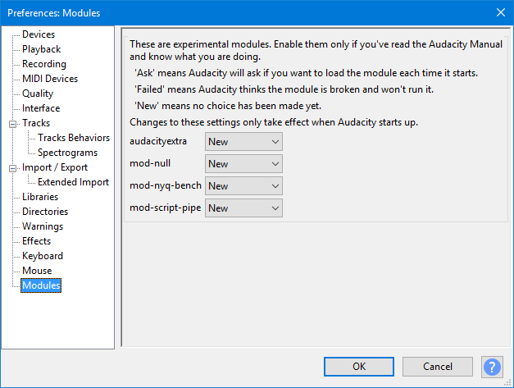Go to Libraries preferences
The width and height of the screenshot is (514, 388).
click(40, 197)
